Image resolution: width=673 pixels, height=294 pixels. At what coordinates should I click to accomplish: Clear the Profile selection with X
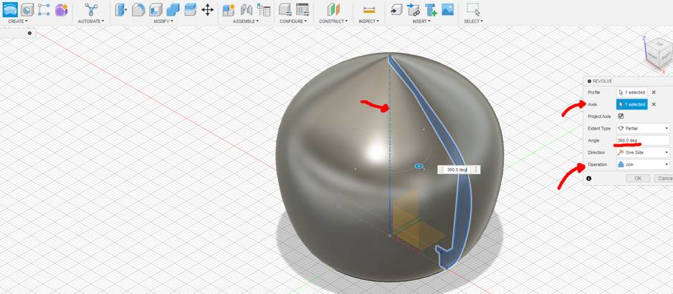(x=654, y=92)
